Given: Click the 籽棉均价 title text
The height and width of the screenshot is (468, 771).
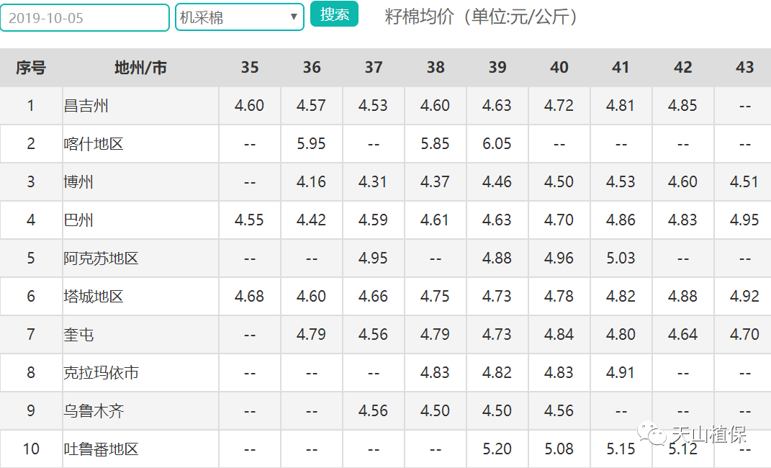Looking at the screenshot, I should pos(419,17).
